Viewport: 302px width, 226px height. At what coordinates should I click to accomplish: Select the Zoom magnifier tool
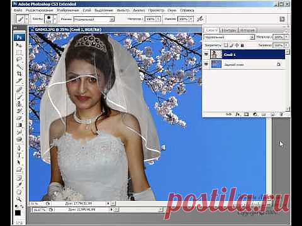tap(19, 199)
